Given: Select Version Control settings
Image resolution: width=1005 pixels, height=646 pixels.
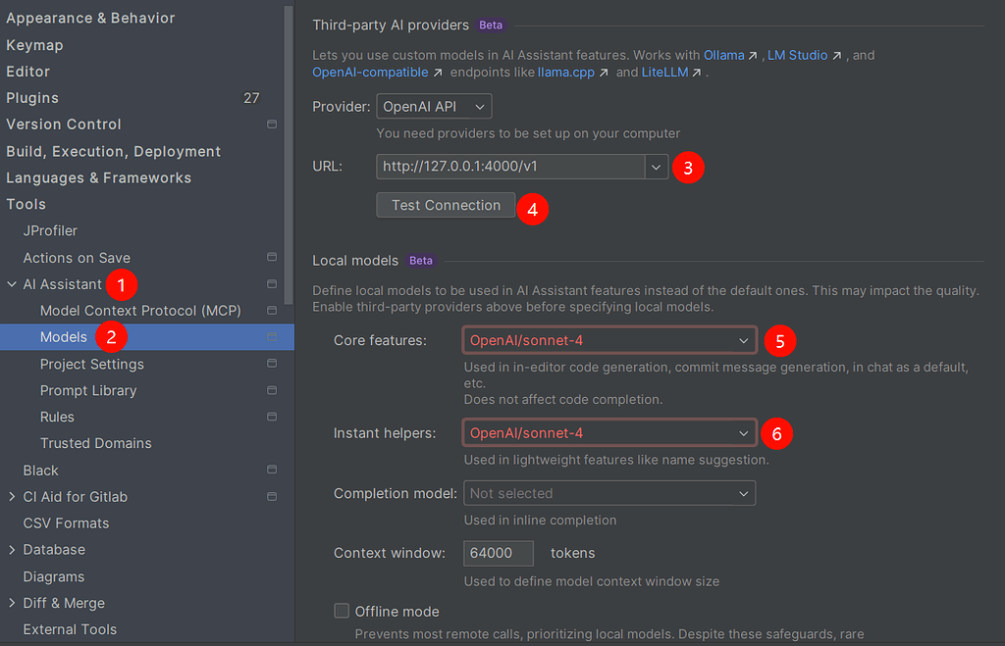Looking at the screenshot, I should click(x=64, y=124).
